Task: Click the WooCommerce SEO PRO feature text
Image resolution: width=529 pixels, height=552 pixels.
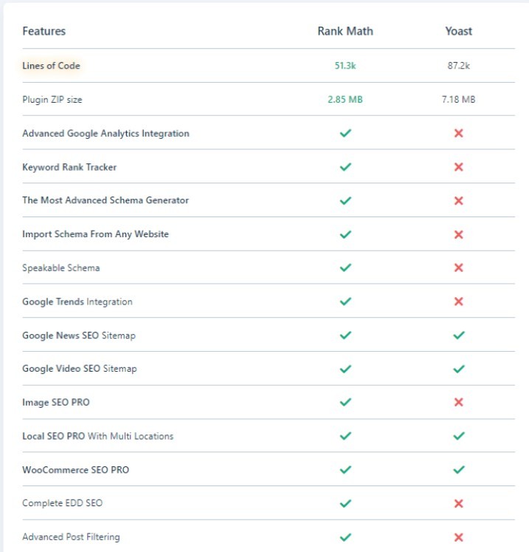Action: point(75,470)
